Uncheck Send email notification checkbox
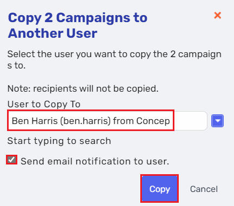The width and height of the screenshot is (234, 206). point(12,160)
